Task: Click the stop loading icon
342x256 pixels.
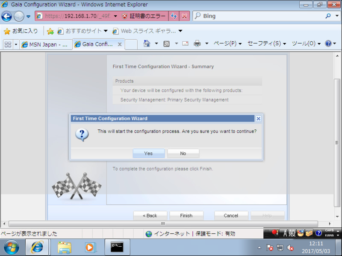Action: tap(184, 16)
